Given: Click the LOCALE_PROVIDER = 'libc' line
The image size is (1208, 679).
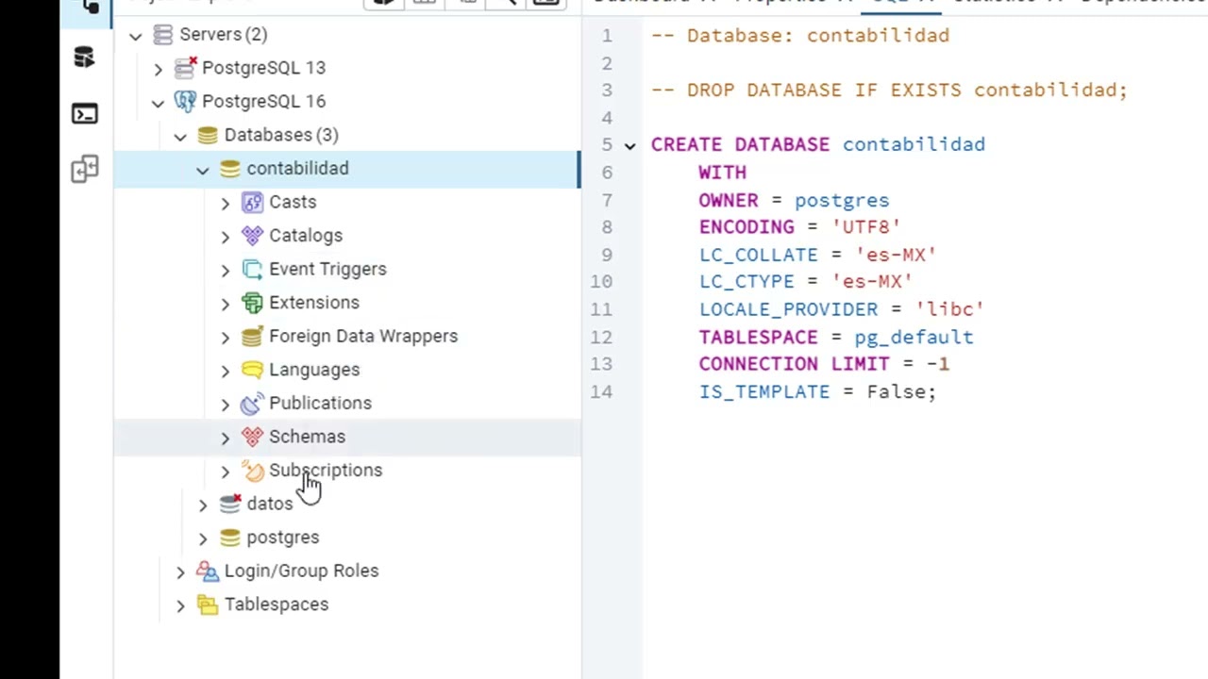Looking at the screenshot, I should pyautogui.click(x=842, y=309).
